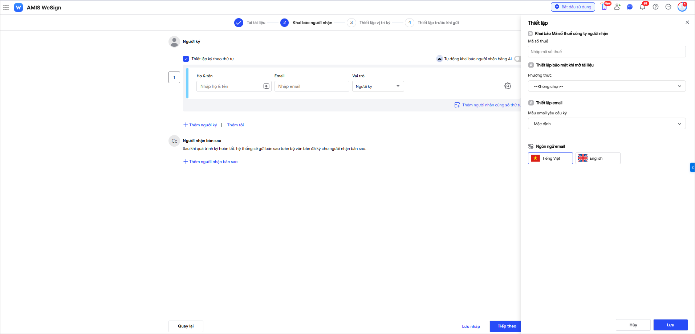This screenshot has height=334, width=695.
Task: Open the invite user icon
Action: click(617, 7)
